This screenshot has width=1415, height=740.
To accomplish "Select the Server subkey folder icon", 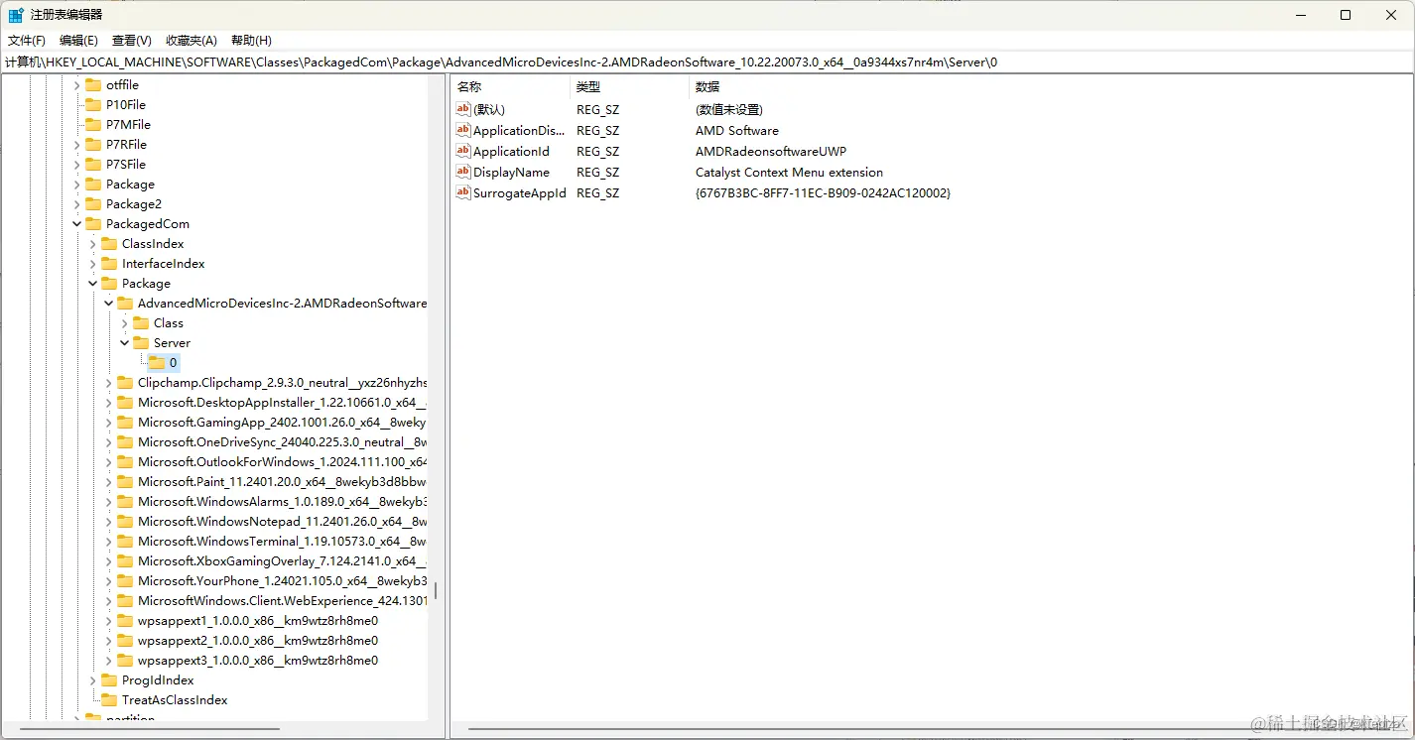I will click(x=141, y=343).
